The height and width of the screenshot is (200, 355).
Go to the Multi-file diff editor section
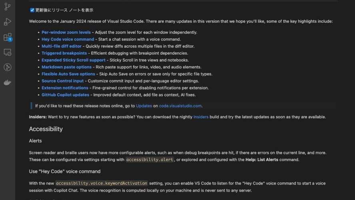tap(62, 46)
